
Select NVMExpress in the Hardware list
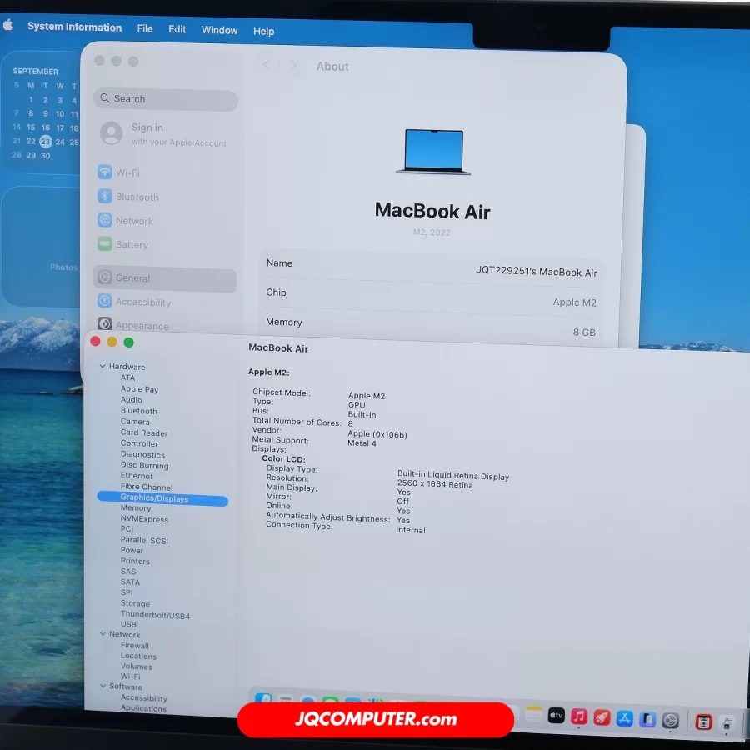(x=144, y=519)
